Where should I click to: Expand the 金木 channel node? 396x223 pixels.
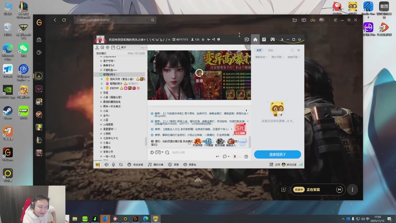point(101,115)
